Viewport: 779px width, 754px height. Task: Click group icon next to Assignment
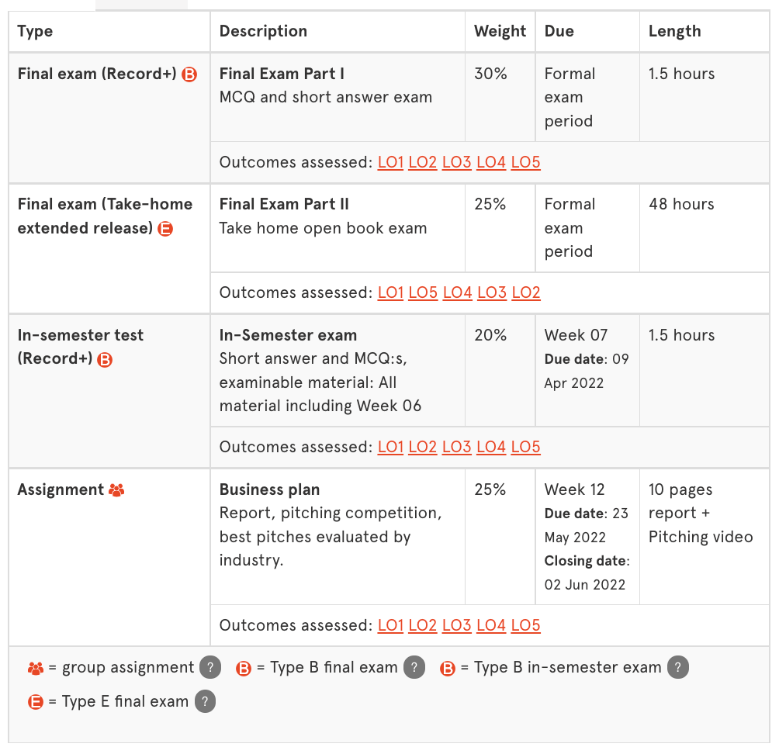click(116, 490)
